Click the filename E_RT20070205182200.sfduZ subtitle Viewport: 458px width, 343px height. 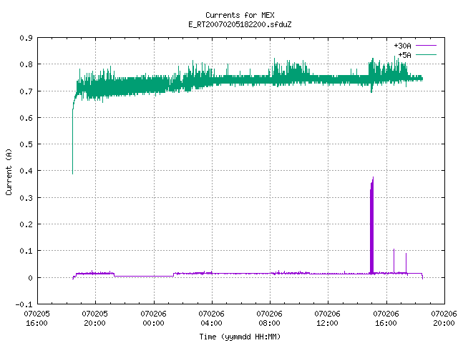(240, 24)
